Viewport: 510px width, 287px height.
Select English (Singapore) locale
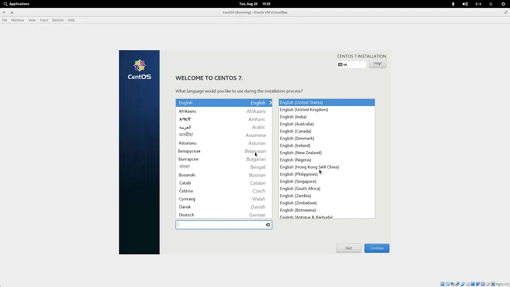coord(327,181)
